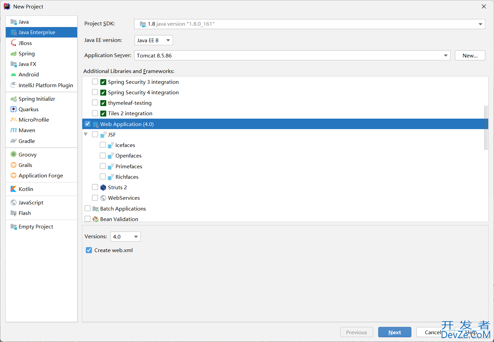Tick the Batch Applications checkbox
The height and width of the screenshot is (342, 494).
(88, 209)
